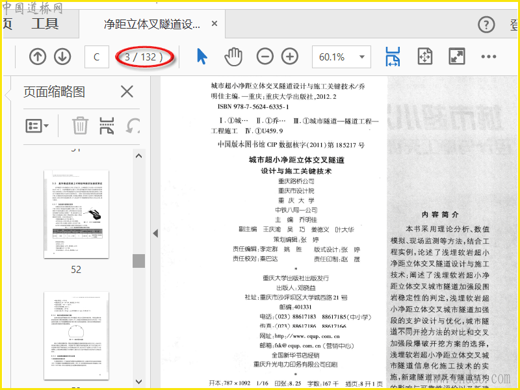The height and width of the screenshot is (390, 520).
Task: Zoom out with the minus button
Action: click(x=265, y=57)
